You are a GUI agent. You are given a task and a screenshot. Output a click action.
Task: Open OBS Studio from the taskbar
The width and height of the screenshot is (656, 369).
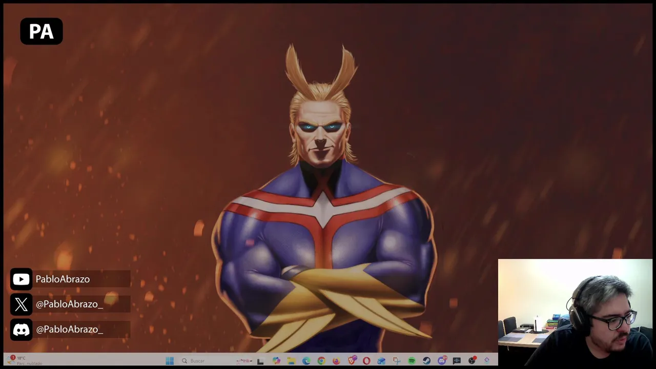(472, 361)
